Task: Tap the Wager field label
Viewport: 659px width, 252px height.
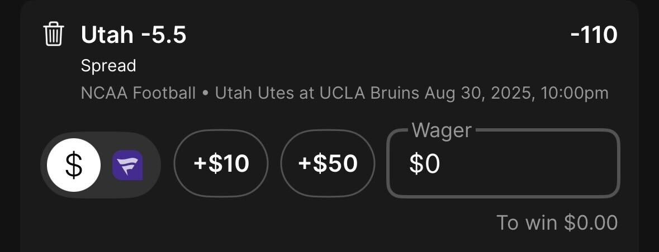Action: 442,130
